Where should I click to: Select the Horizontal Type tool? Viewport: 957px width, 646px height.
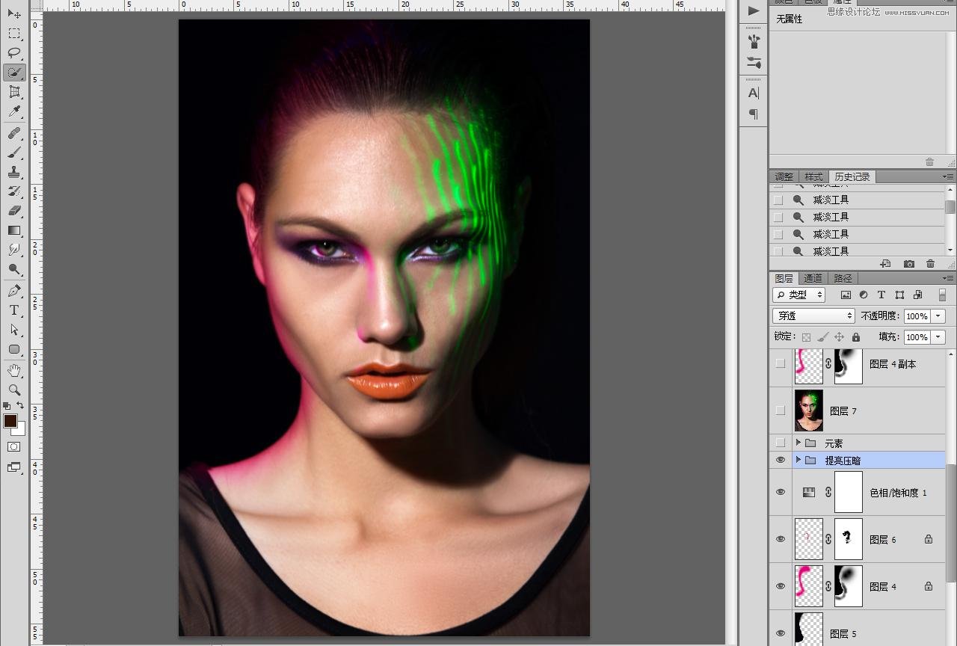tap(14, 310)
